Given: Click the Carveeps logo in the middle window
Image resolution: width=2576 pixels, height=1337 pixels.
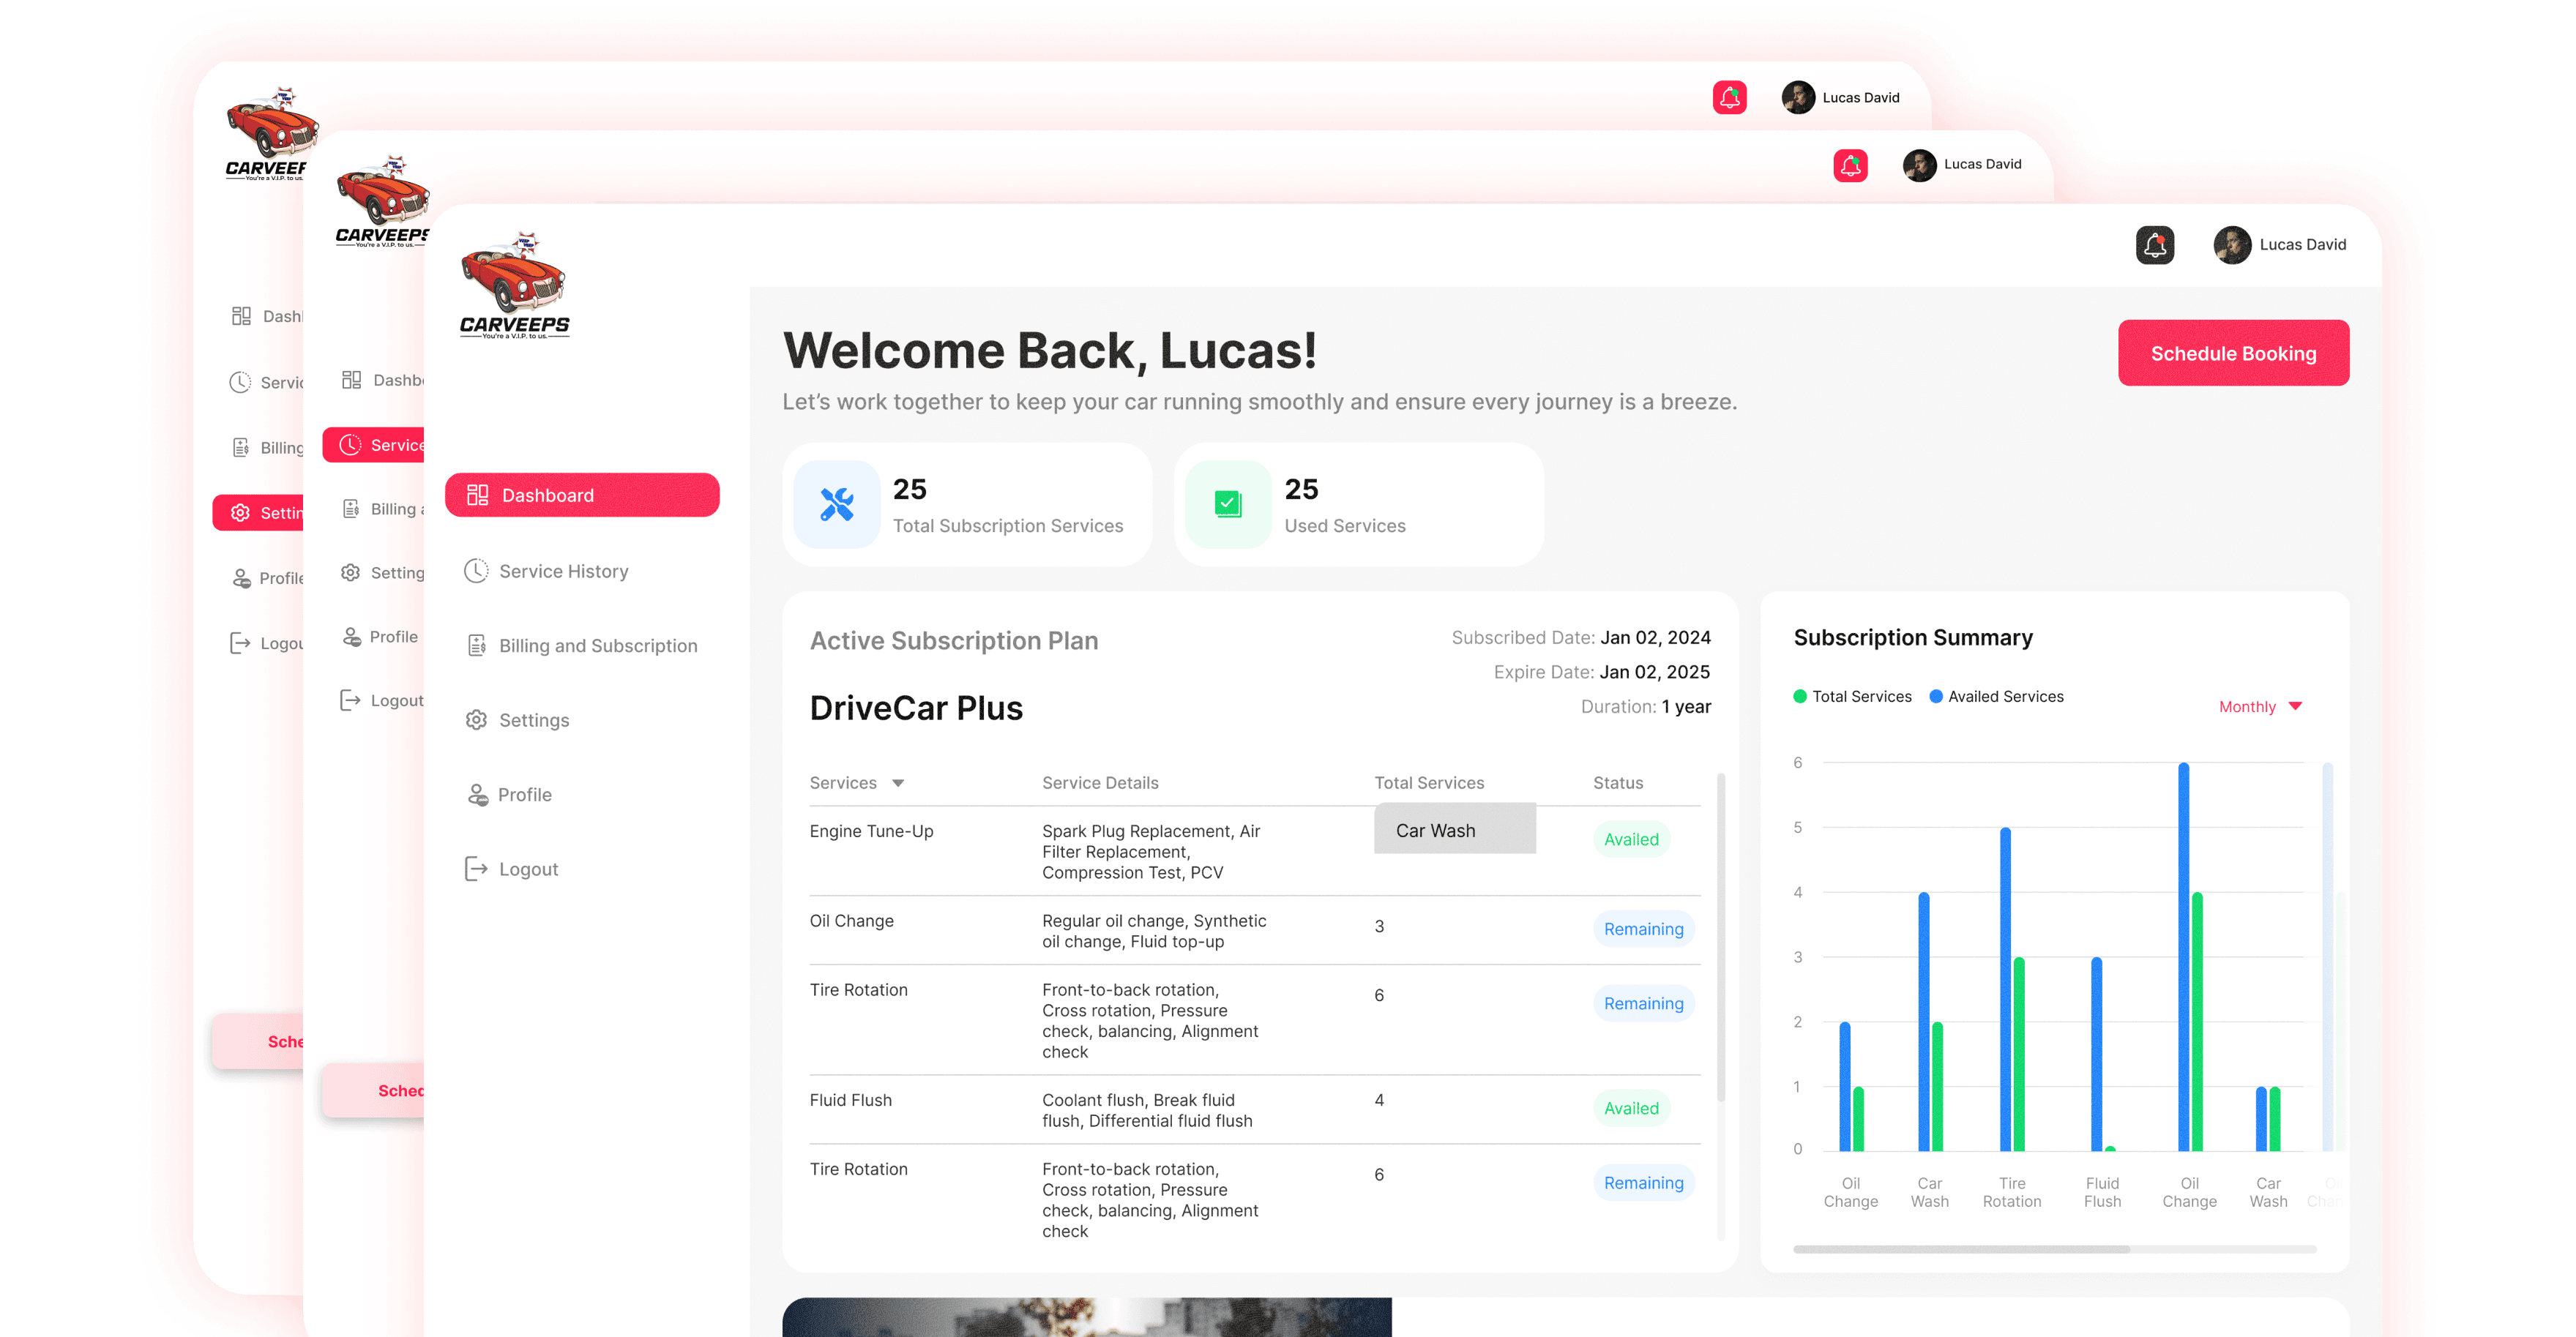Looking at the screenshot, I should click(x=382, y=201).
